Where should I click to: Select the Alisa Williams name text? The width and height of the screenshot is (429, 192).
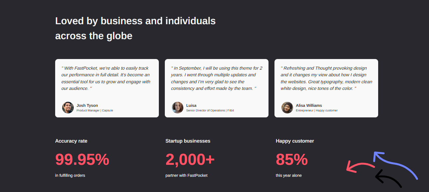pos(309,105)
